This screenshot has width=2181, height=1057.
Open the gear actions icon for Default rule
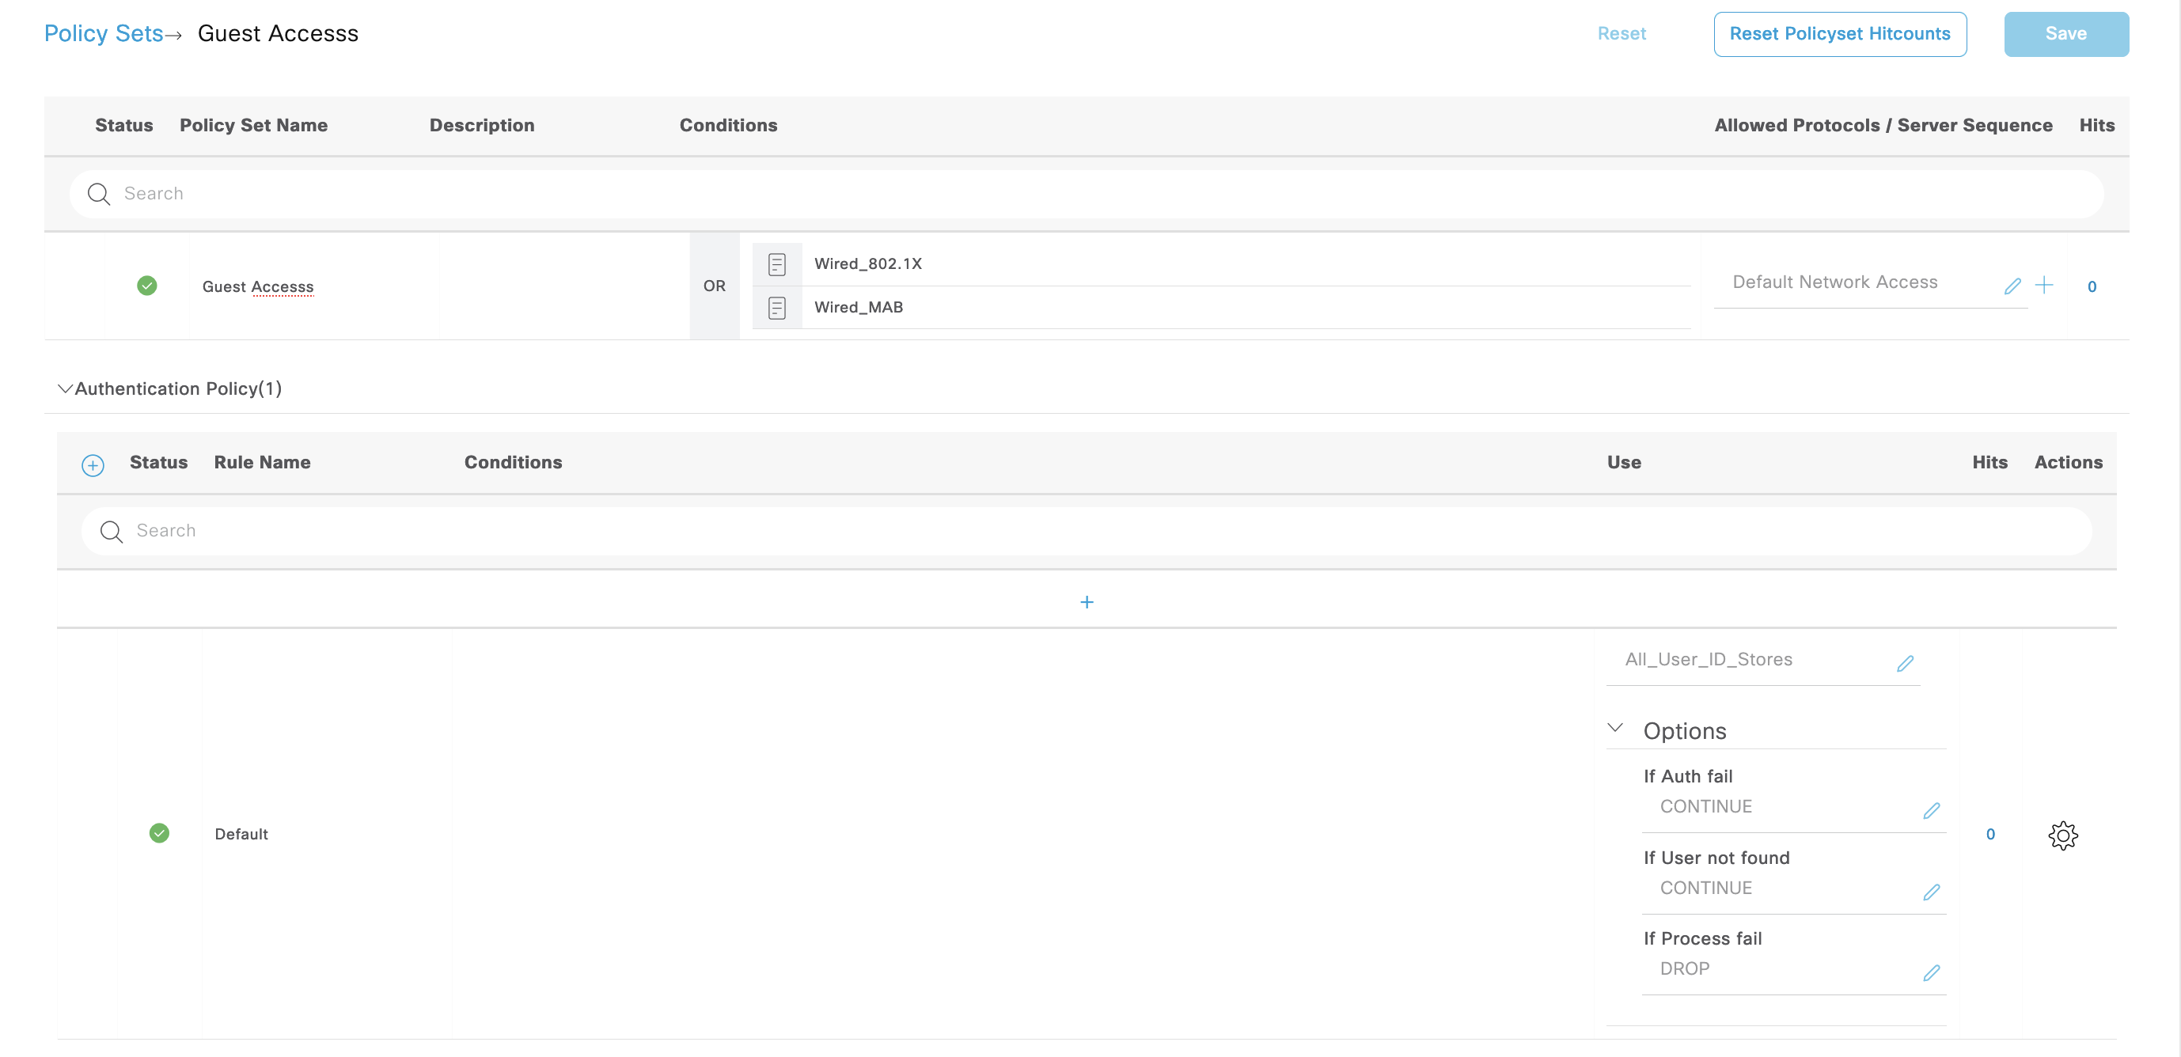point(2062,835)
